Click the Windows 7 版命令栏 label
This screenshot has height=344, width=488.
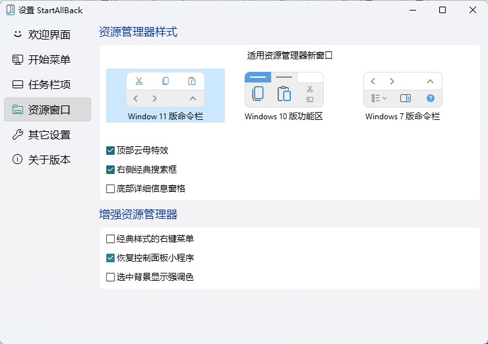402,117
